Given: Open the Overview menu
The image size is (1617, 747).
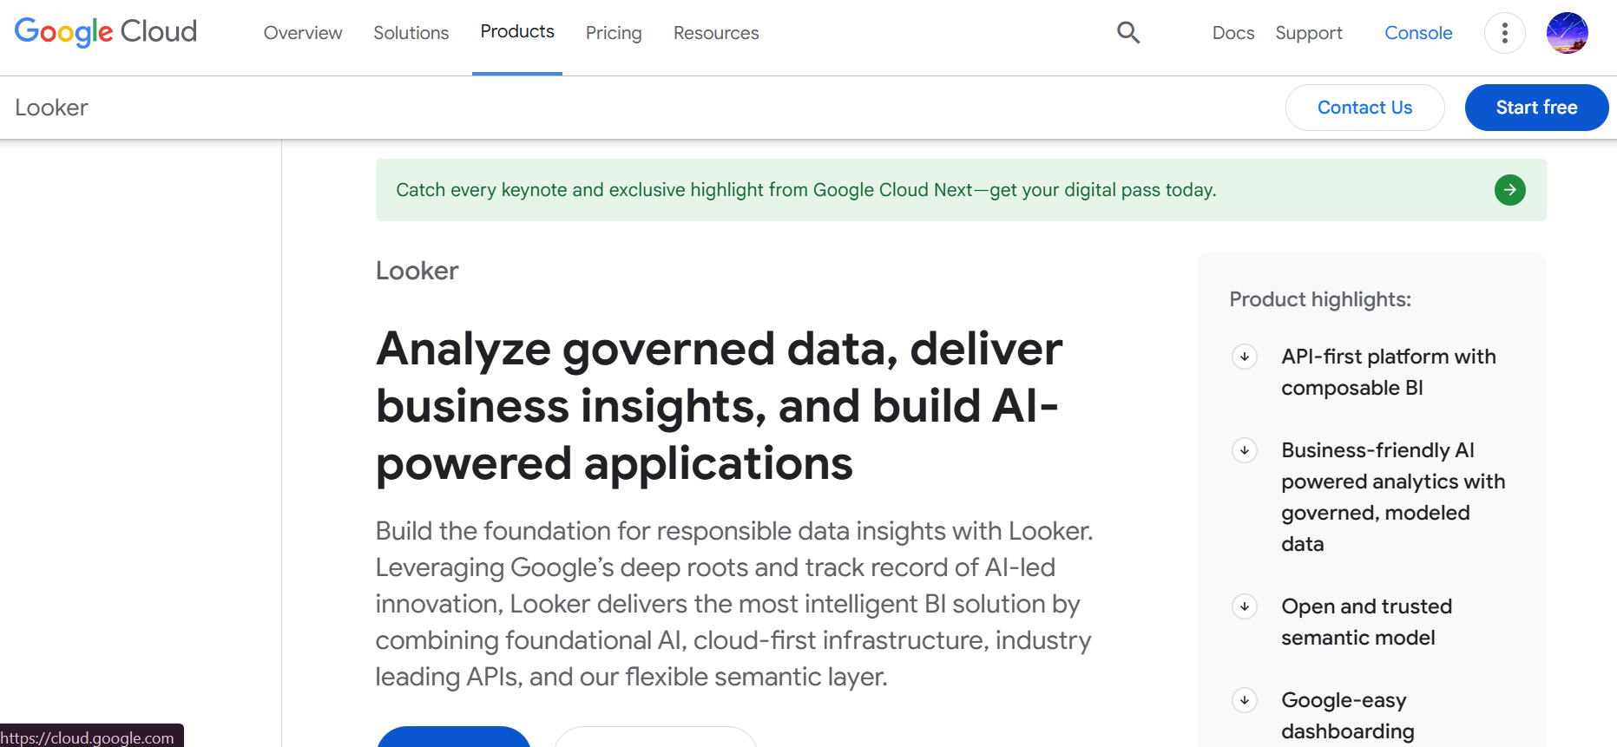Looking at the screenshot, I should [x=303, y=33].
